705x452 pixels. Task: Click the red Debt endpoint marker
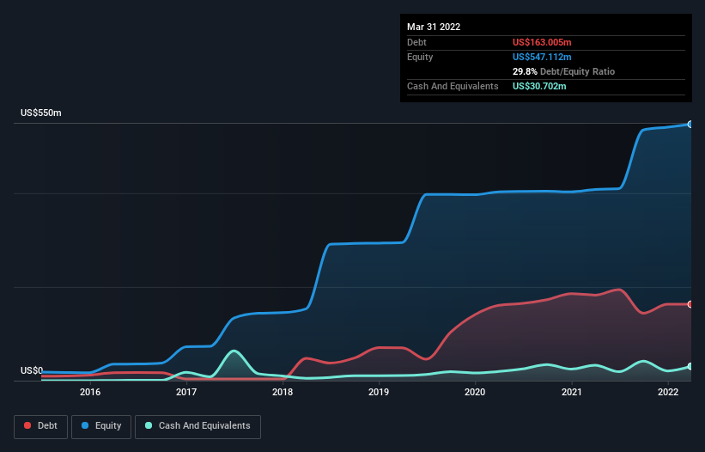pos(690,304)
